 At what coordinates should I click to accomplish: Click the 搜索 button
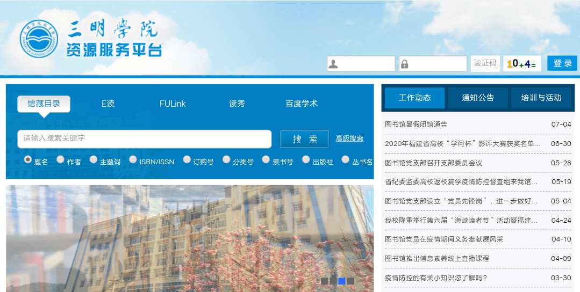click(304, 139)
